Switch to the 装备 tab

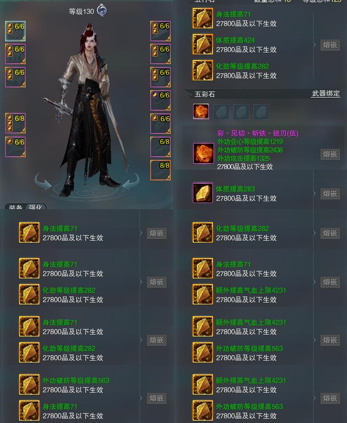[16, 207]
